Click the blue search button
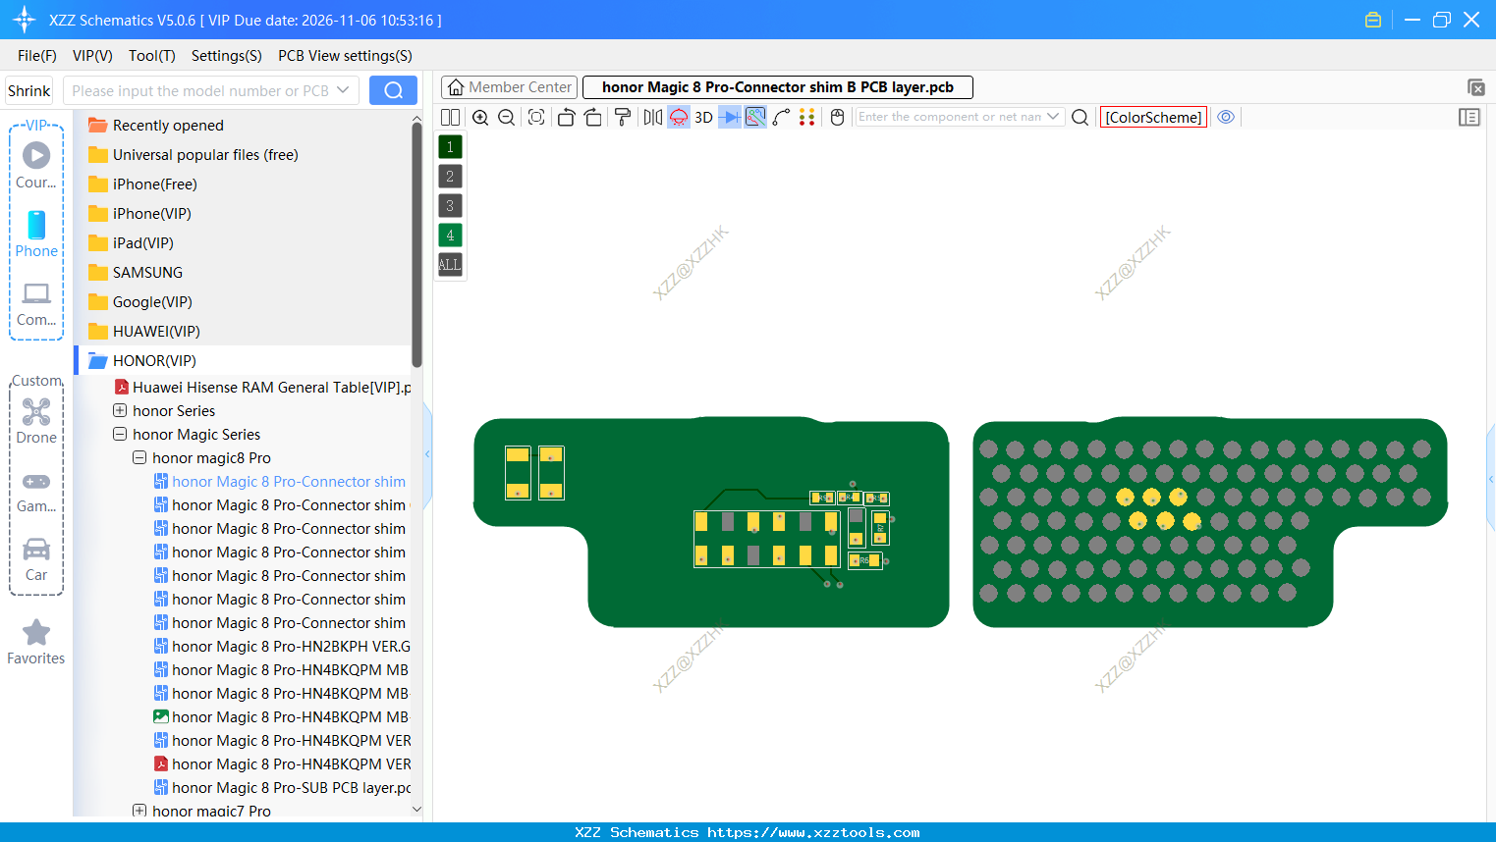 pyautogui.click(x=393, y=90)
